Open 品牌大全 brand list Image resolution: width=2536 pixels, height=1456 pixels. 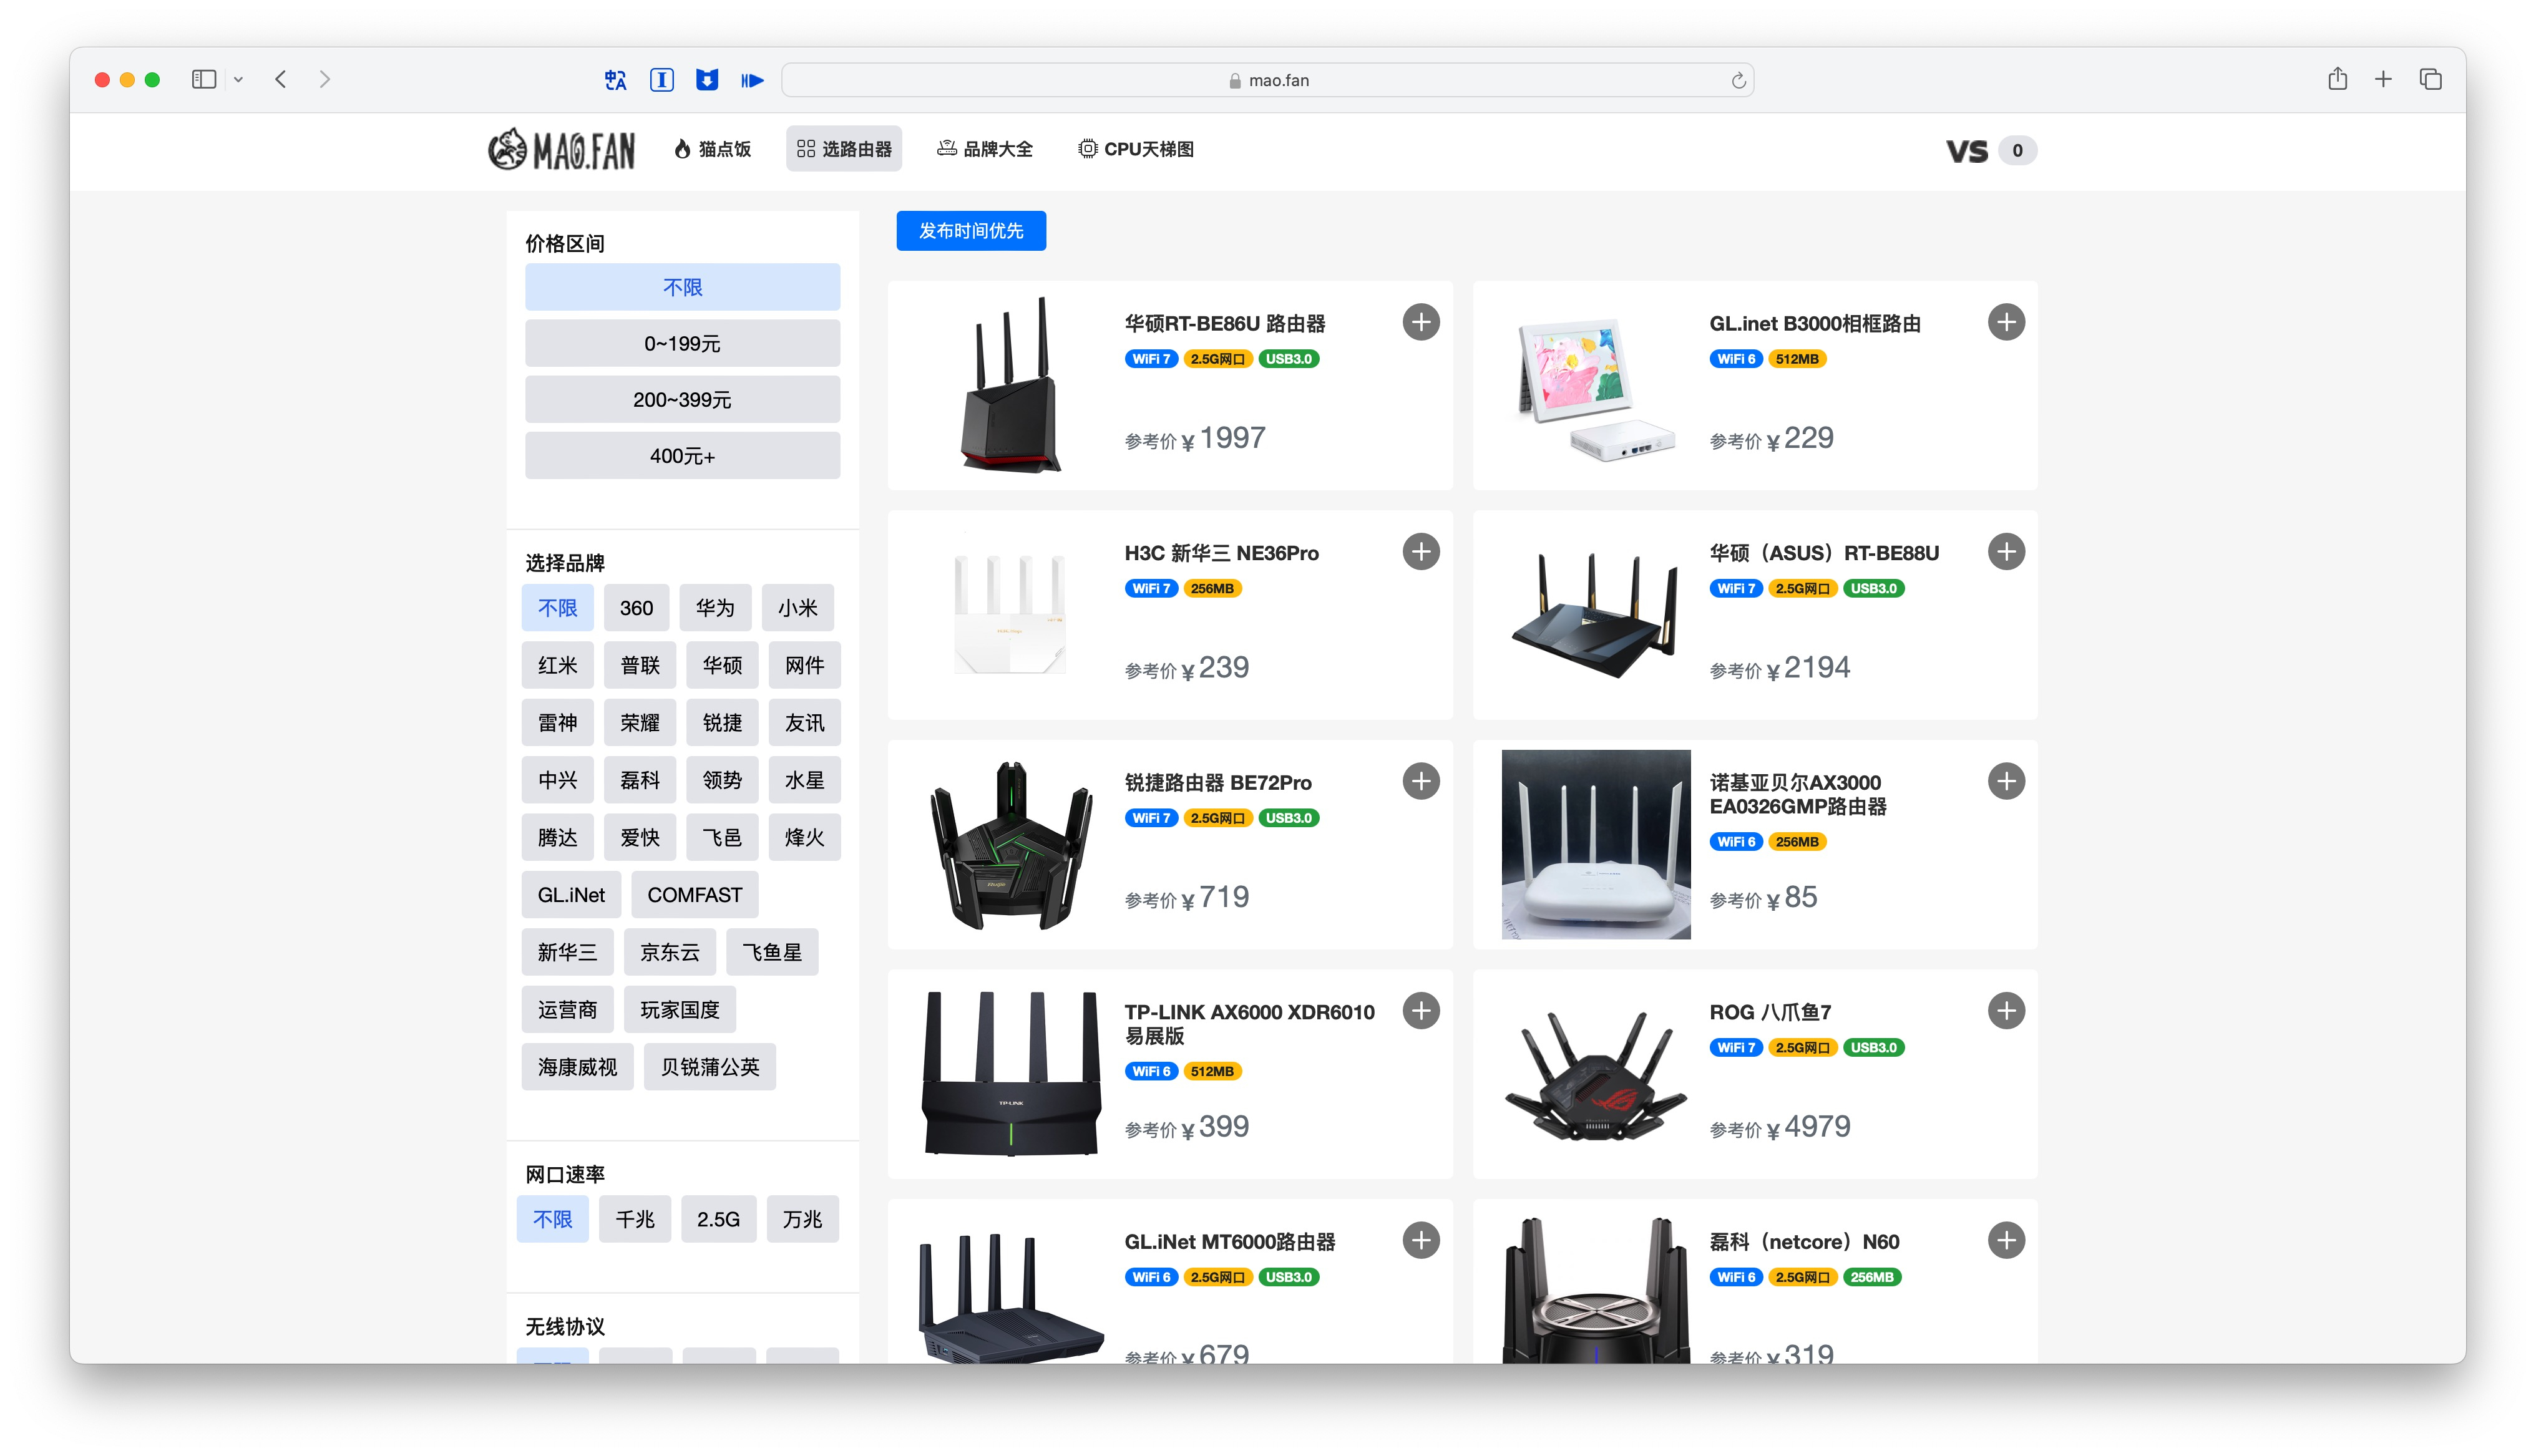point(984,149)
